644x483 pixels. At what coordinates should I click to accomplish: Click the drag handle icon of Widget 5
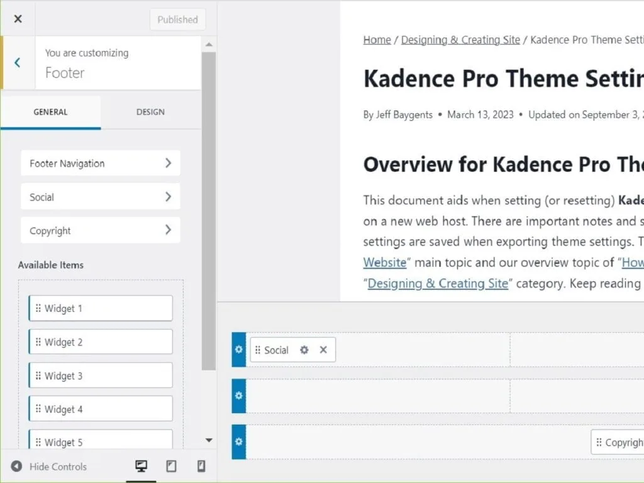38,442
